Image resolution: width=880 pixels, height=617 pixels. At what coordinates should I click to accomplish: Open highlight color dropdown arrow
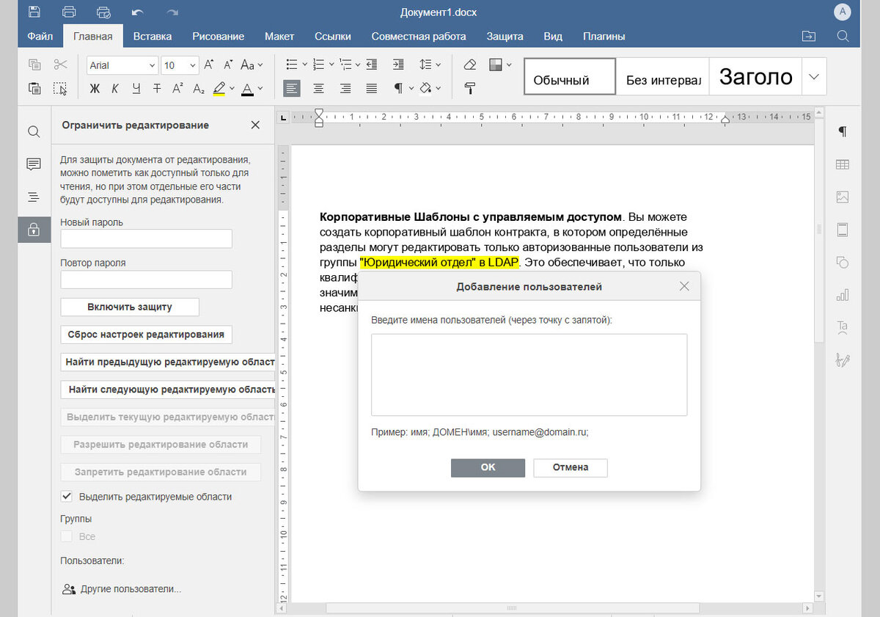pyautogui.click(x=232, y=89)
